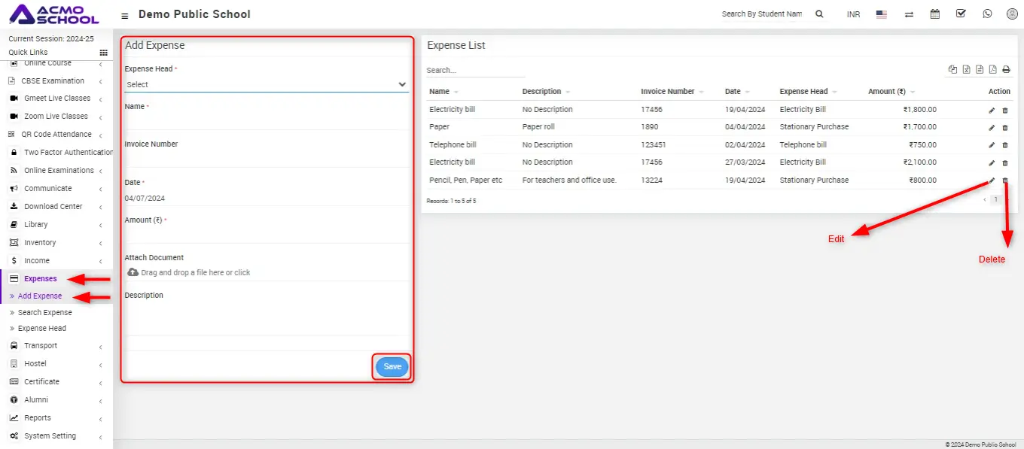The image size is (1024, 449).
Task: Export expense list with the PDF icon
Action: (x=993, y=70)
